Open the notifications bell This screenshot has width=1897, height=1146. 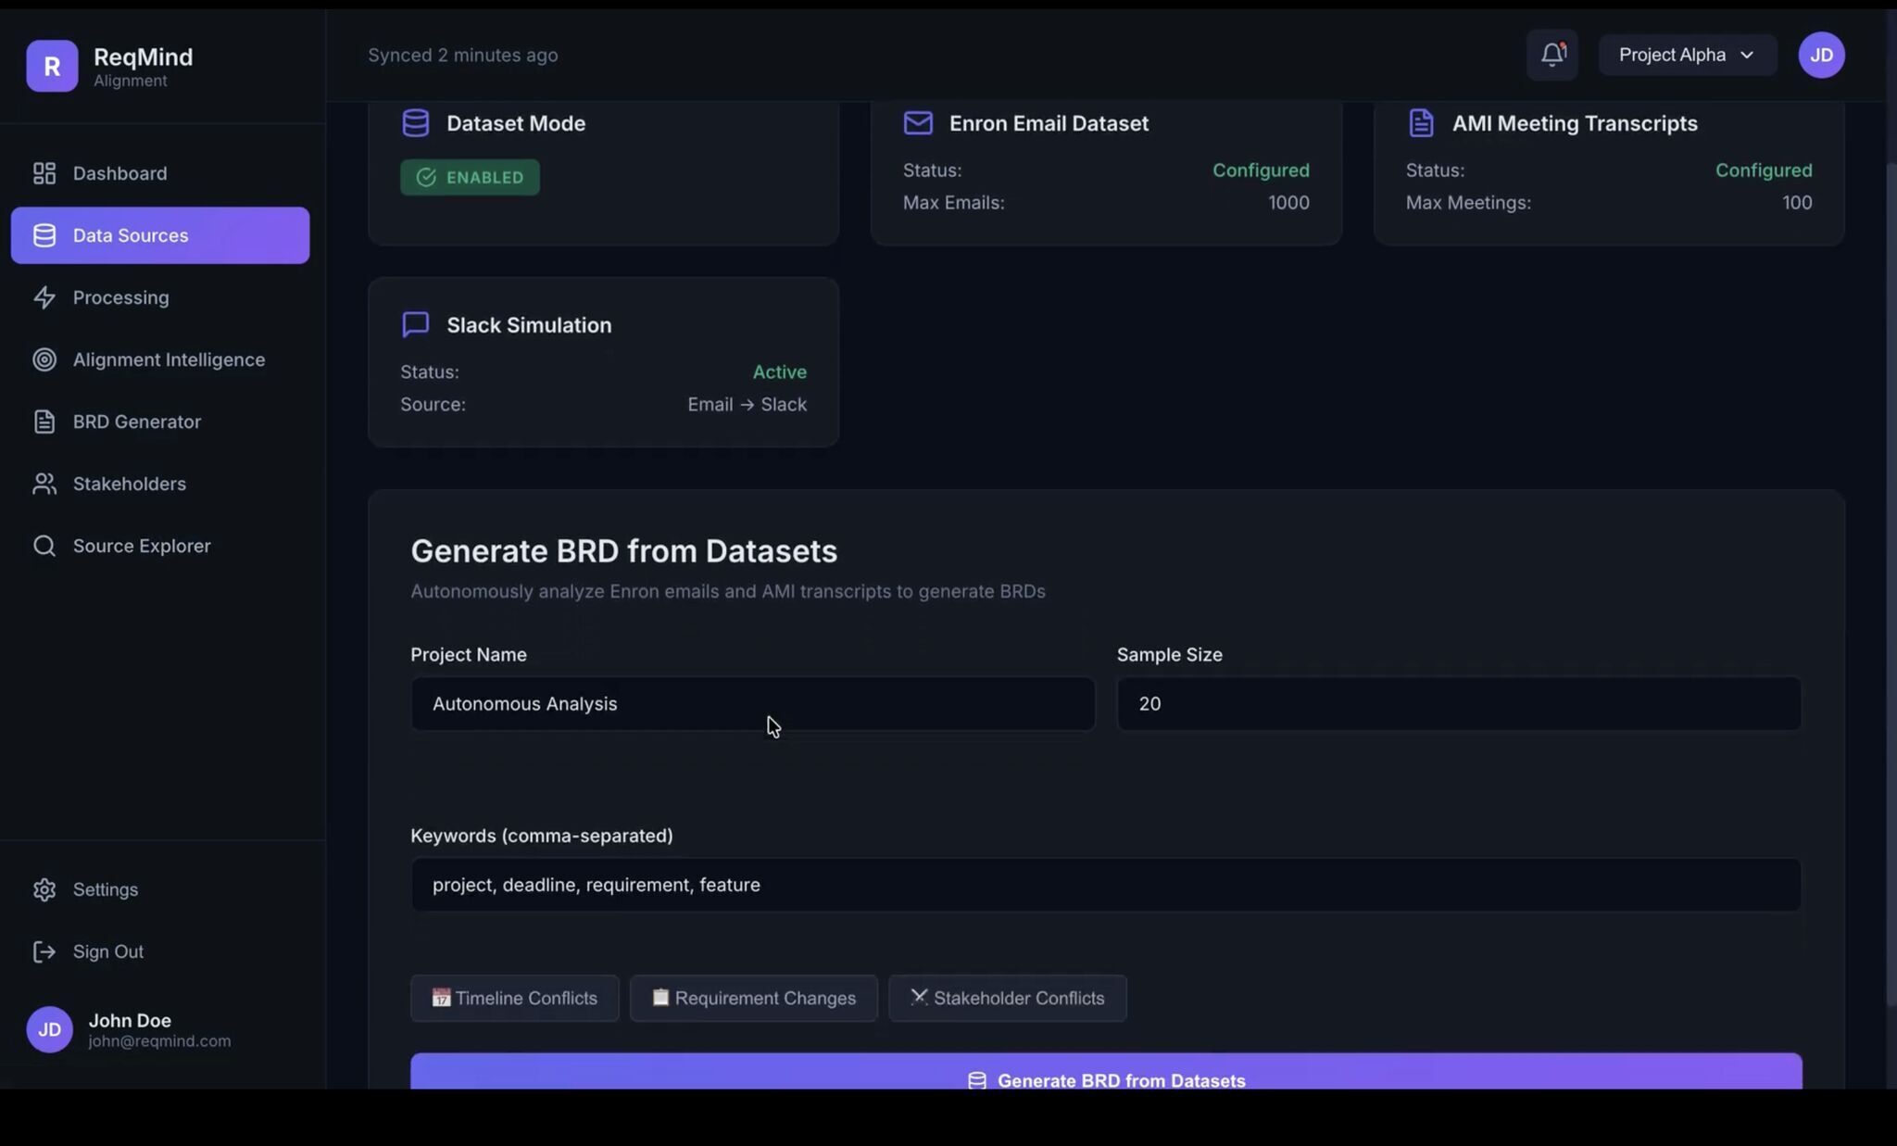[x=1552, y=55]
